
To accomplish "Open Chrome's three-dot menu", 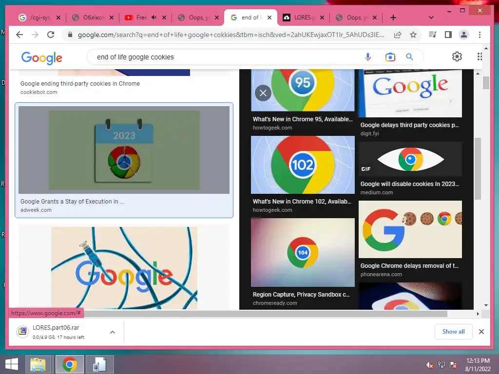I will (480, 35).
